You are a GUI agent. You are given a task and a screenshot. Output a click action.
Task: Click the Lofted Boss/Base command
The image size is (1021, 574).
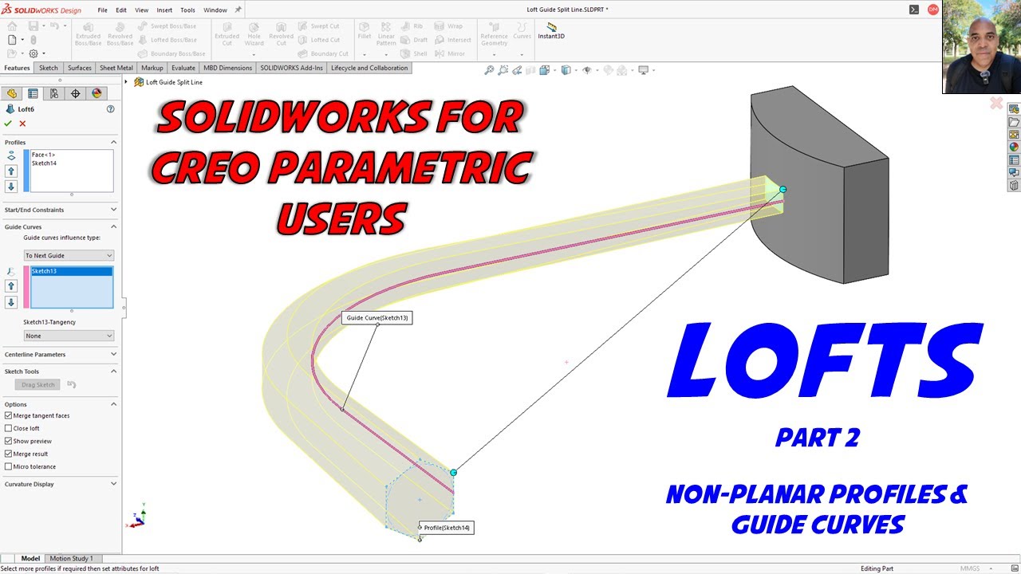[168, 40]
